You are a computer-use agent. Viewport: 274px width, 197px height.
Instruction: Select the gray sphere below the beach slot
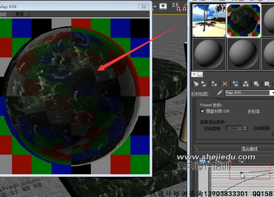(x=209, y=54)
